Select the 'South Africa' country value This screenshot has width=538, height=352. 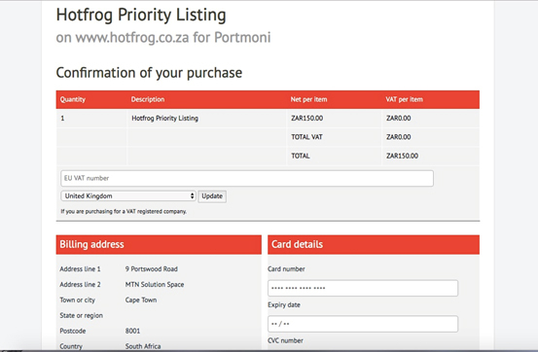[143, 346]
